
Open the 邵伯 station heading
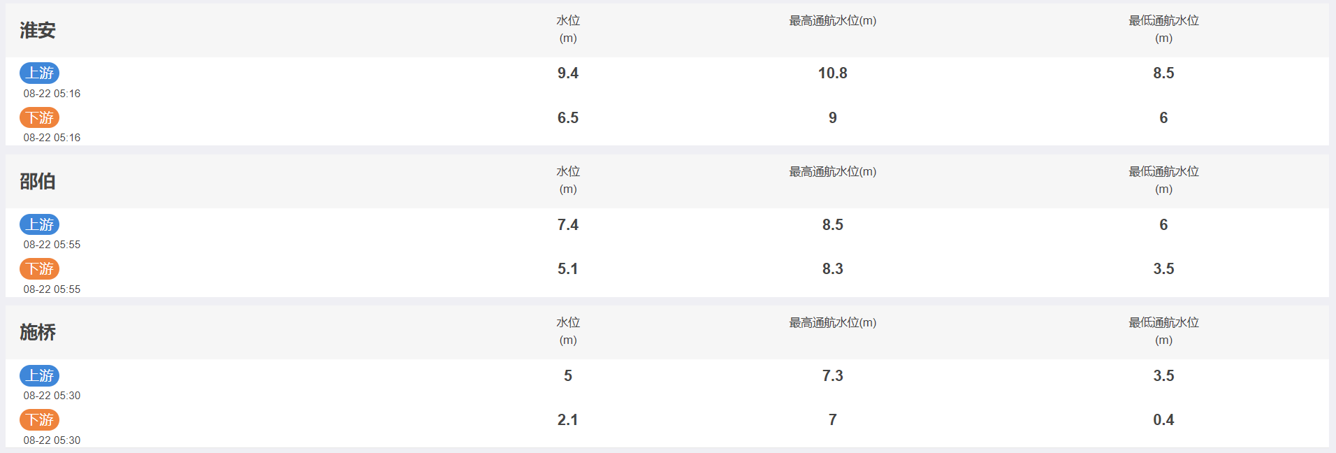(x=38, y=181)
